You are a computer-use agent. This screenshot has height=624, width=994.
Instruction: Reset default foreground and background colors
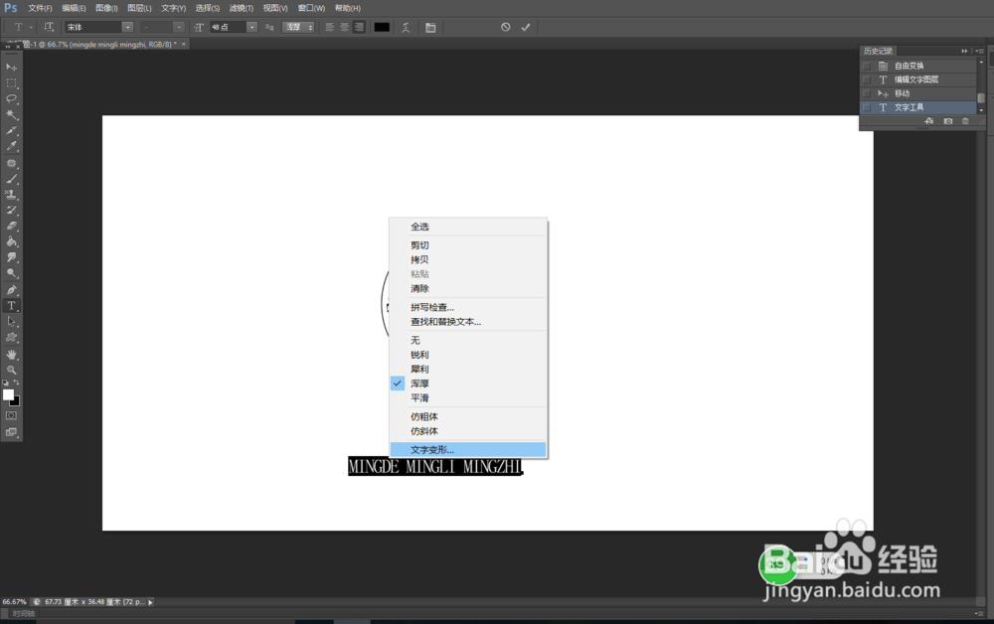coord(6,383)
